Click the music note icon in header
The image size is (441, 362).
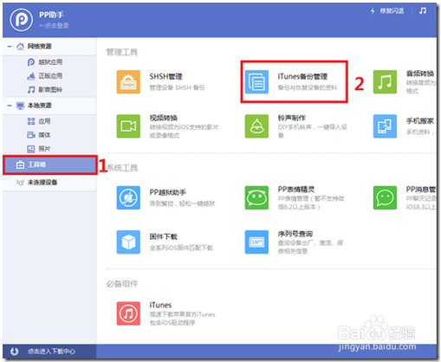423,11
